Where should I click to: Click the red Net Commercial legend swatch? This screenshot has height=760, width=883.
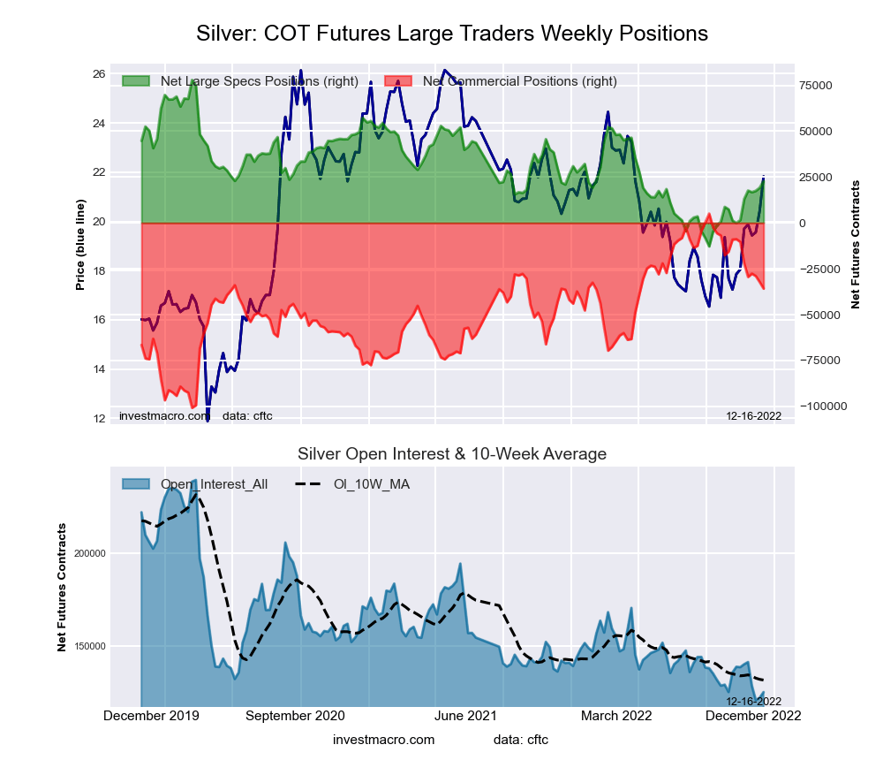[398, 81]
